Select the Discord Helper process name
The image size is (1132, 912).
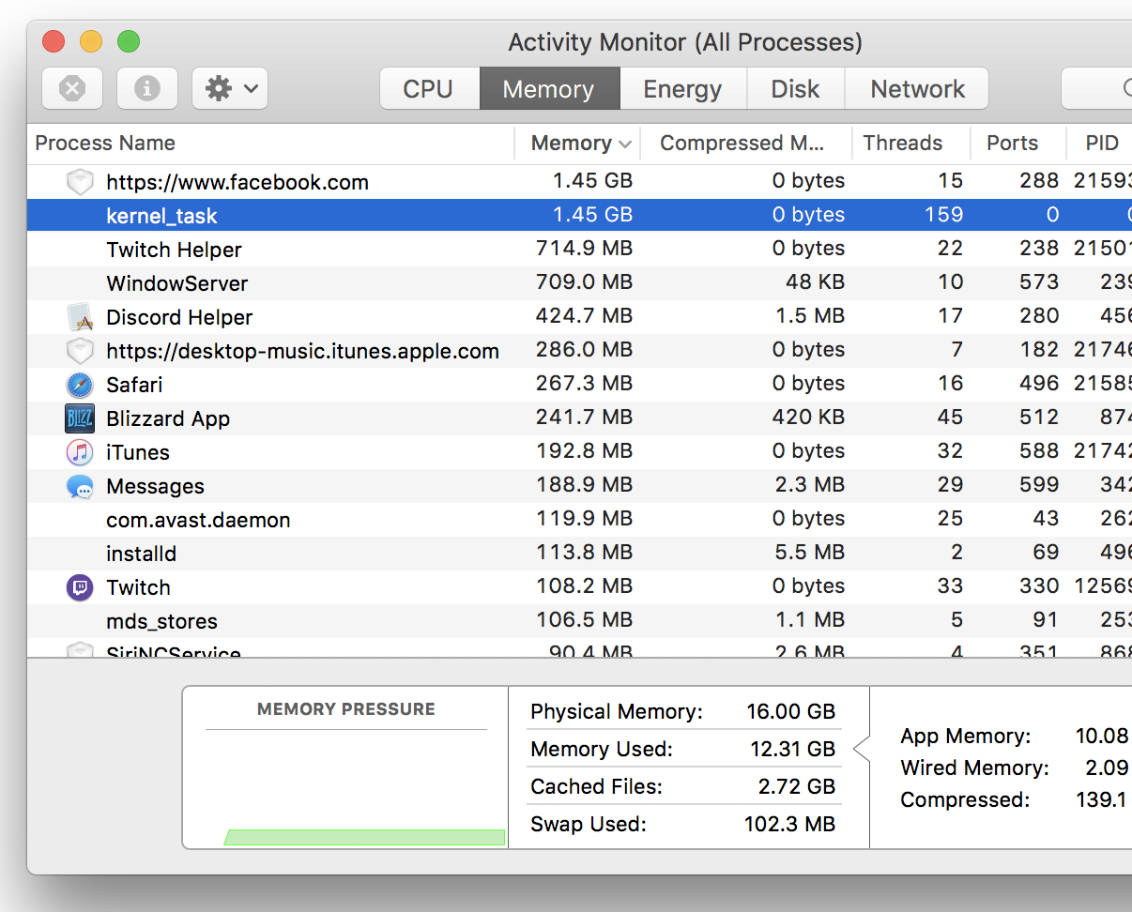[x=179, y=317]
